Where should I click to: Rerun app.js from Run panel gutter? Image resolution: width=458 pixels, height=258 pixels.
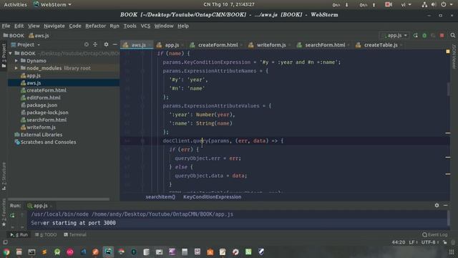coord(12,215)
